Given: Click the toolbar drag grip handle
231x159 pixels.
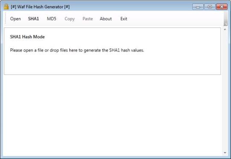Looking at the screenshot, I should 6,18.
